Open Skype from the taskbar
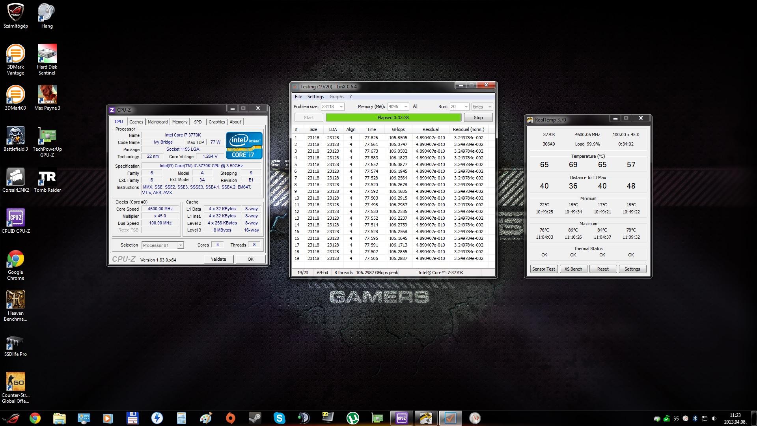The width and height of the screenshot is (757, 426). point(279,418)
